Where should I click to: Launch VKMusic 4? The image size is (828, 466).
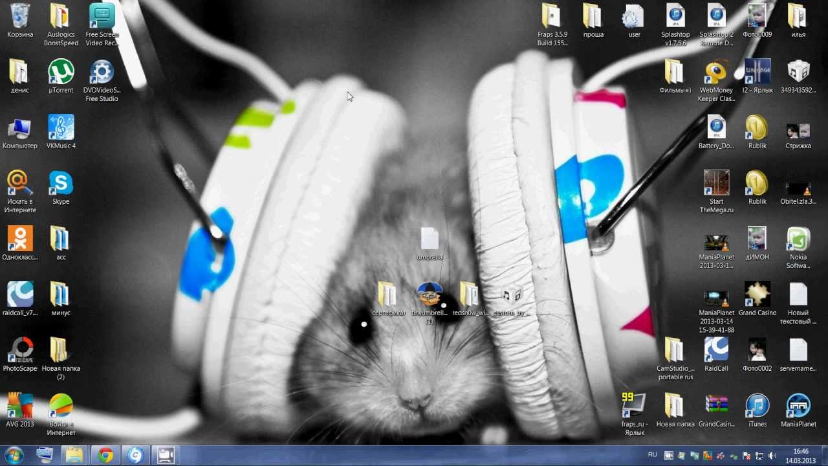[x=61, y=133]
